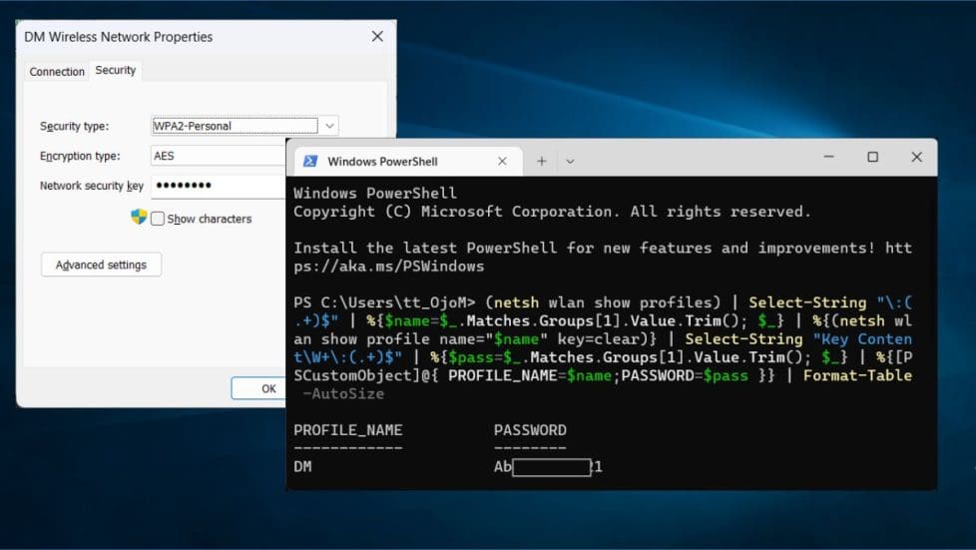Close the Windows PowerShell tab
This screenshot has height=550, width=976.
tap(502, 161)
